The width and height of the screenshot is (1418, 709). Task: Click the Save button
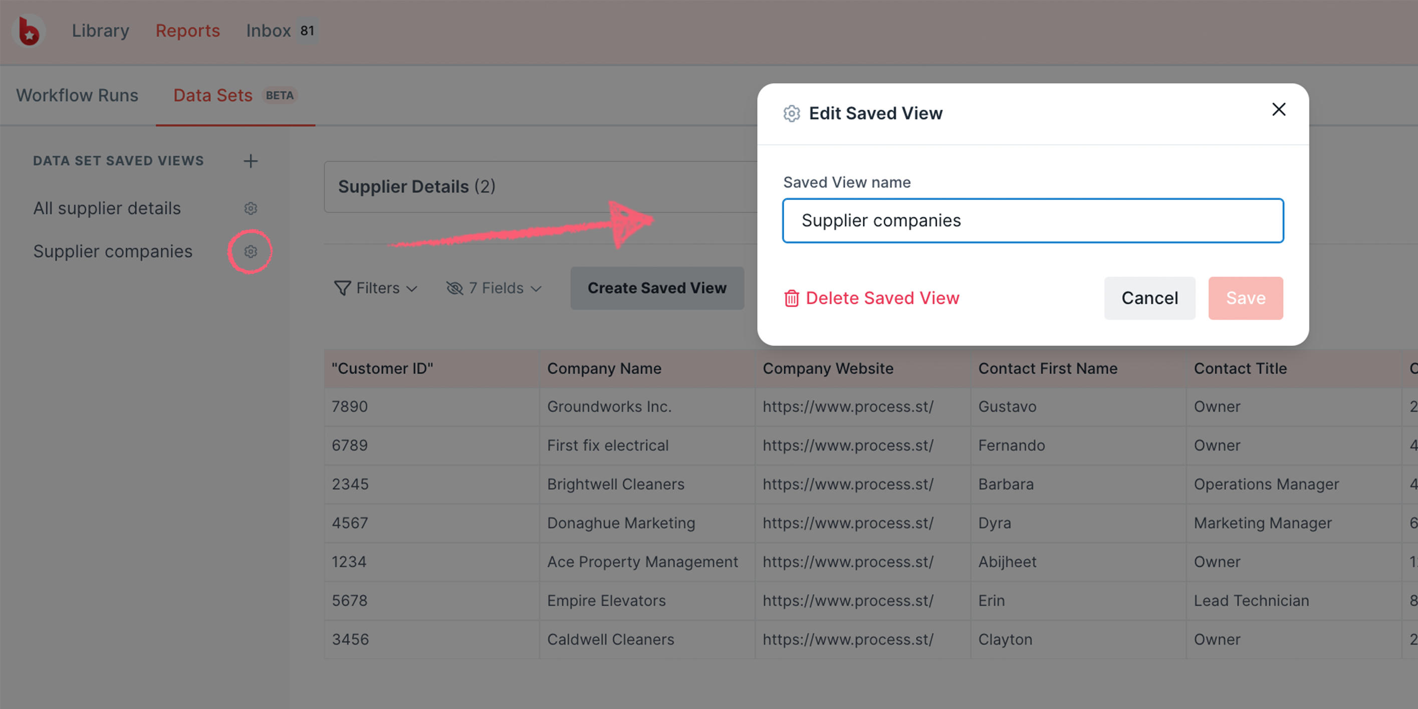coord(1246,298)
